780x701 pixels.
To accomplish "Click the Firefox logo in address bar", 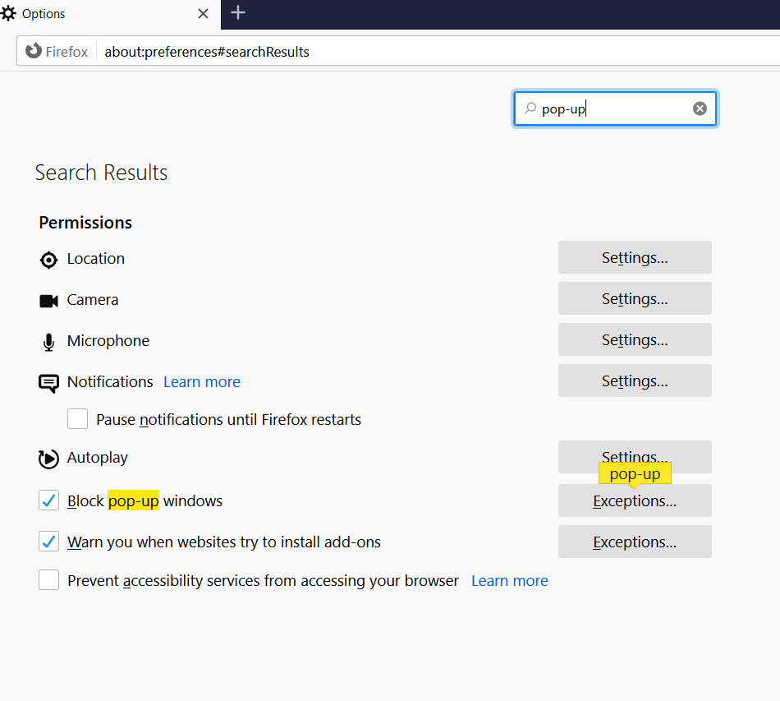I will click(34, 51).
